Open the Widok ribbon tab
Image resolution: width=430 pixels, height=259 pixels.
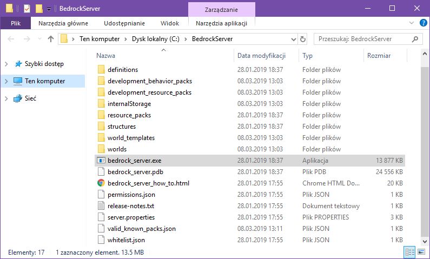point(170,23)
